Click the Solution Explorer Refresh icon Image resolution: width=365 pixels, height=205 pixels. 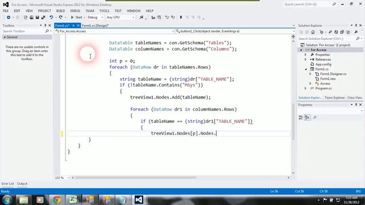pyautogui.click(x=336, y=32)
